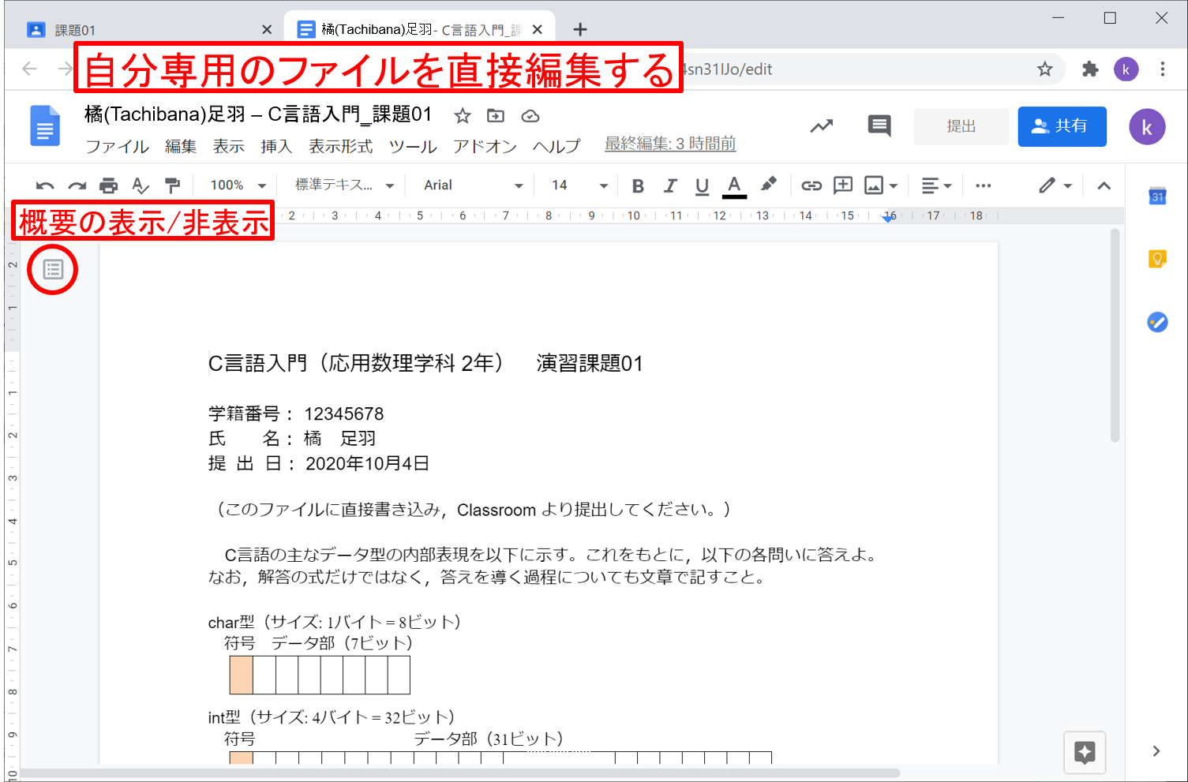Go back with the browser back arrow

tap(30, 69)
